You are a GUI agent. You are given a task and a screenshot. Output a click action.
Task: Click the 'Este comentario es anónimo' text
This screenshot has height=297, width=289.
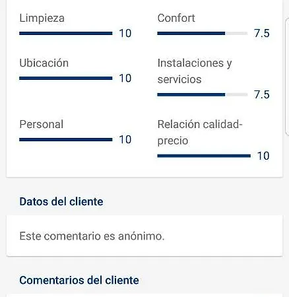pos(92,236)
